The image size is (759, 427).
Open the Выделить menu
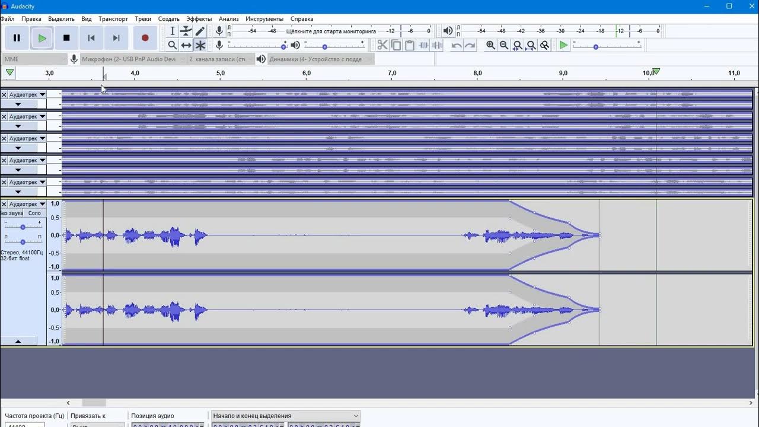[x=61, y=19]
